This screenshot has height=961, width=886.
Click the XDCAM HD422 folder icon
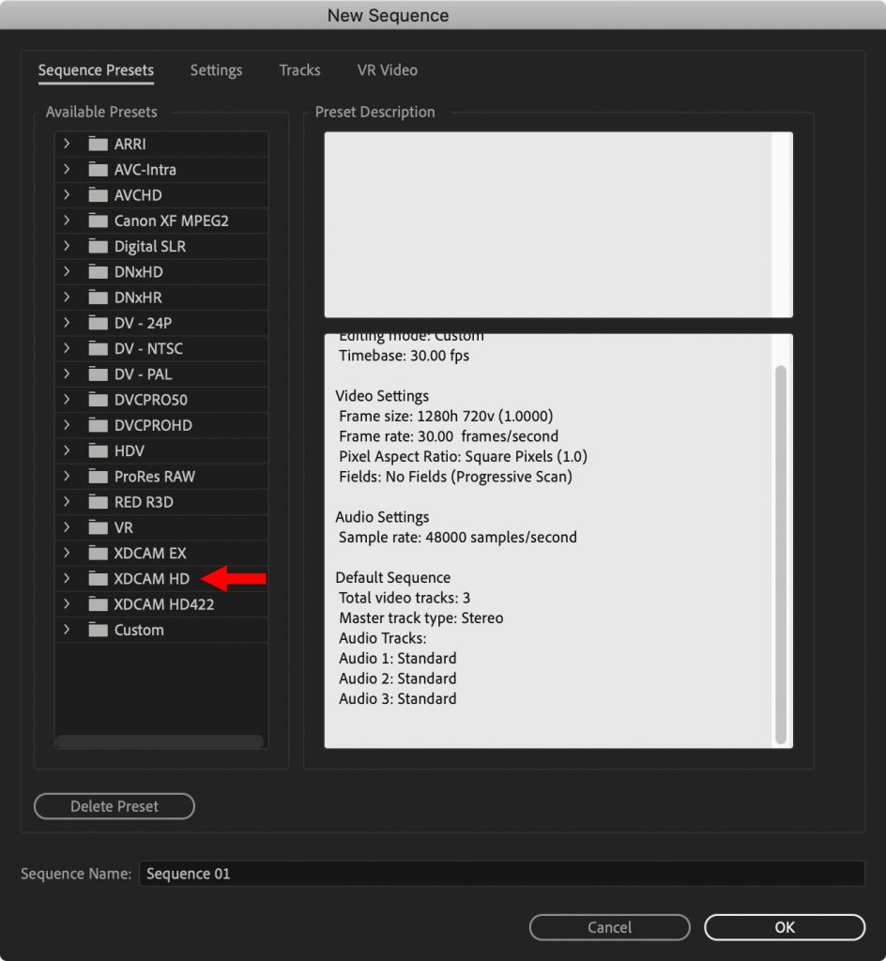pyautogui.click(x=98, y=605)
